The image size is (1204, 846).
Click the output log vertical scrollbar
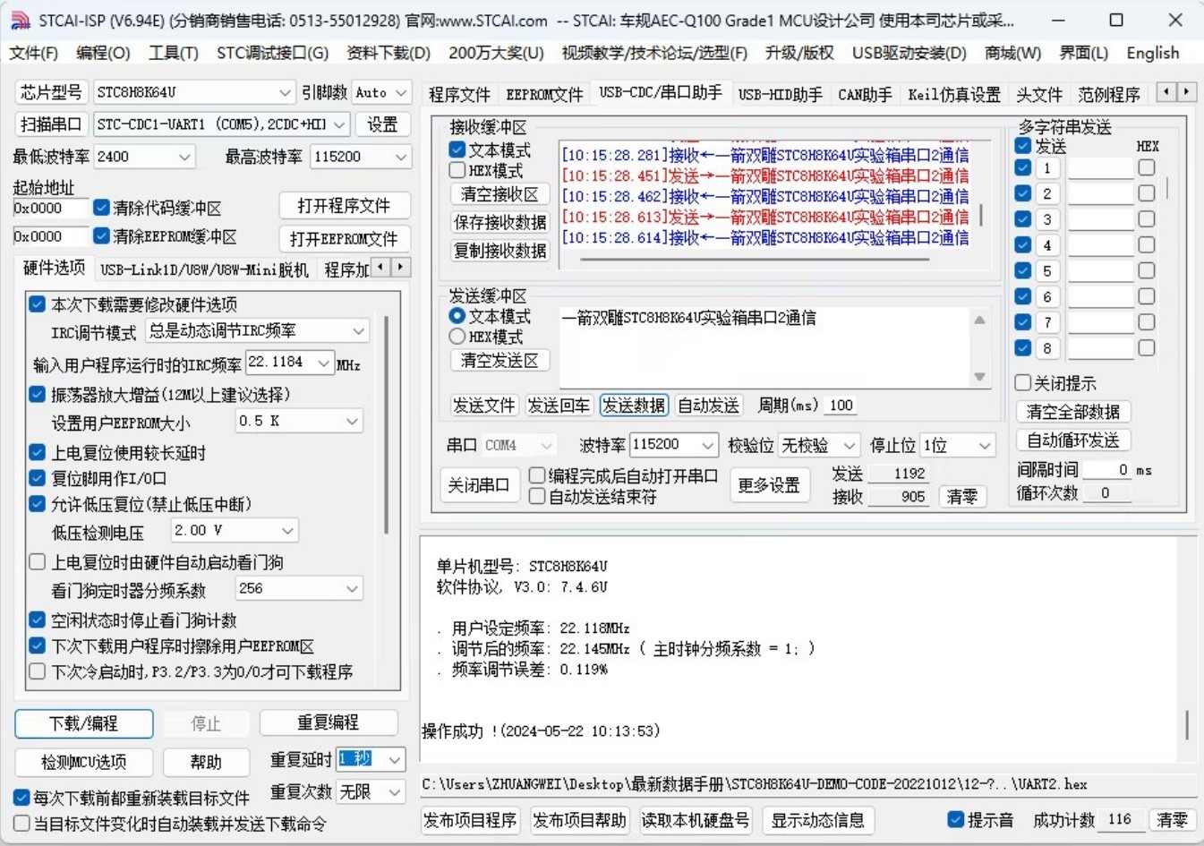pos(1187,725)
